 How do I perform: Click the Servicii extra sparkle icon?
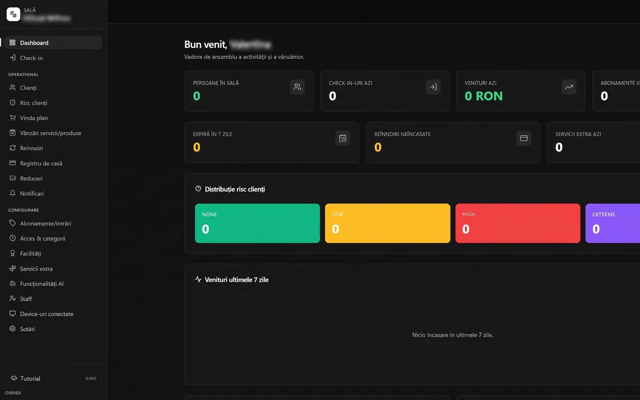coord(12,268)
